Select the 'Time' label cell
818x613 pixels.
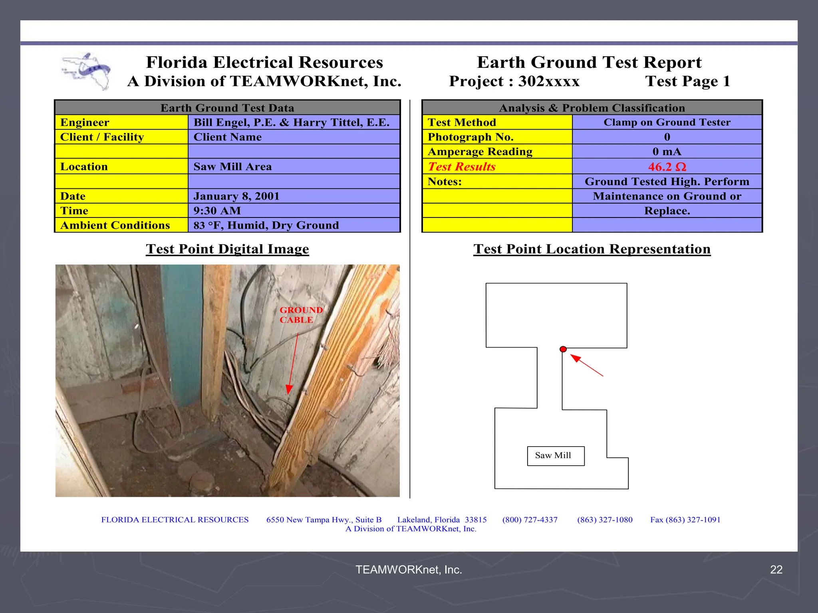(x=121, y=210)
